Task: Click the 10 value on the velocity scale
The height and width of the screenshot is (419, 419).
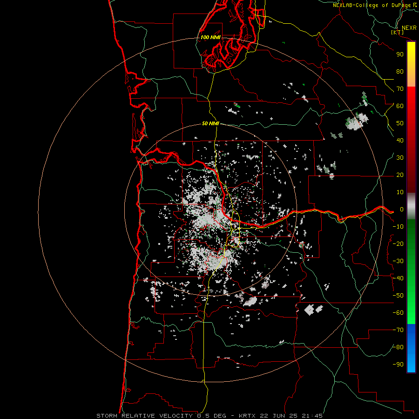Action: tap(400, 192)
